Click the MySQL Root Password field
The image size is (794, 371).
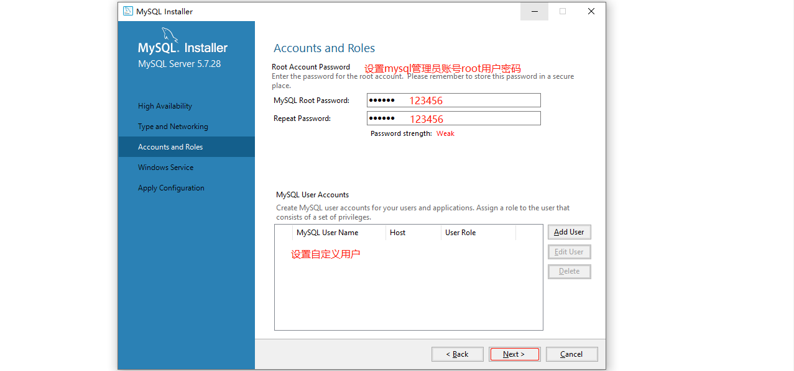click(x=453, y=101)
